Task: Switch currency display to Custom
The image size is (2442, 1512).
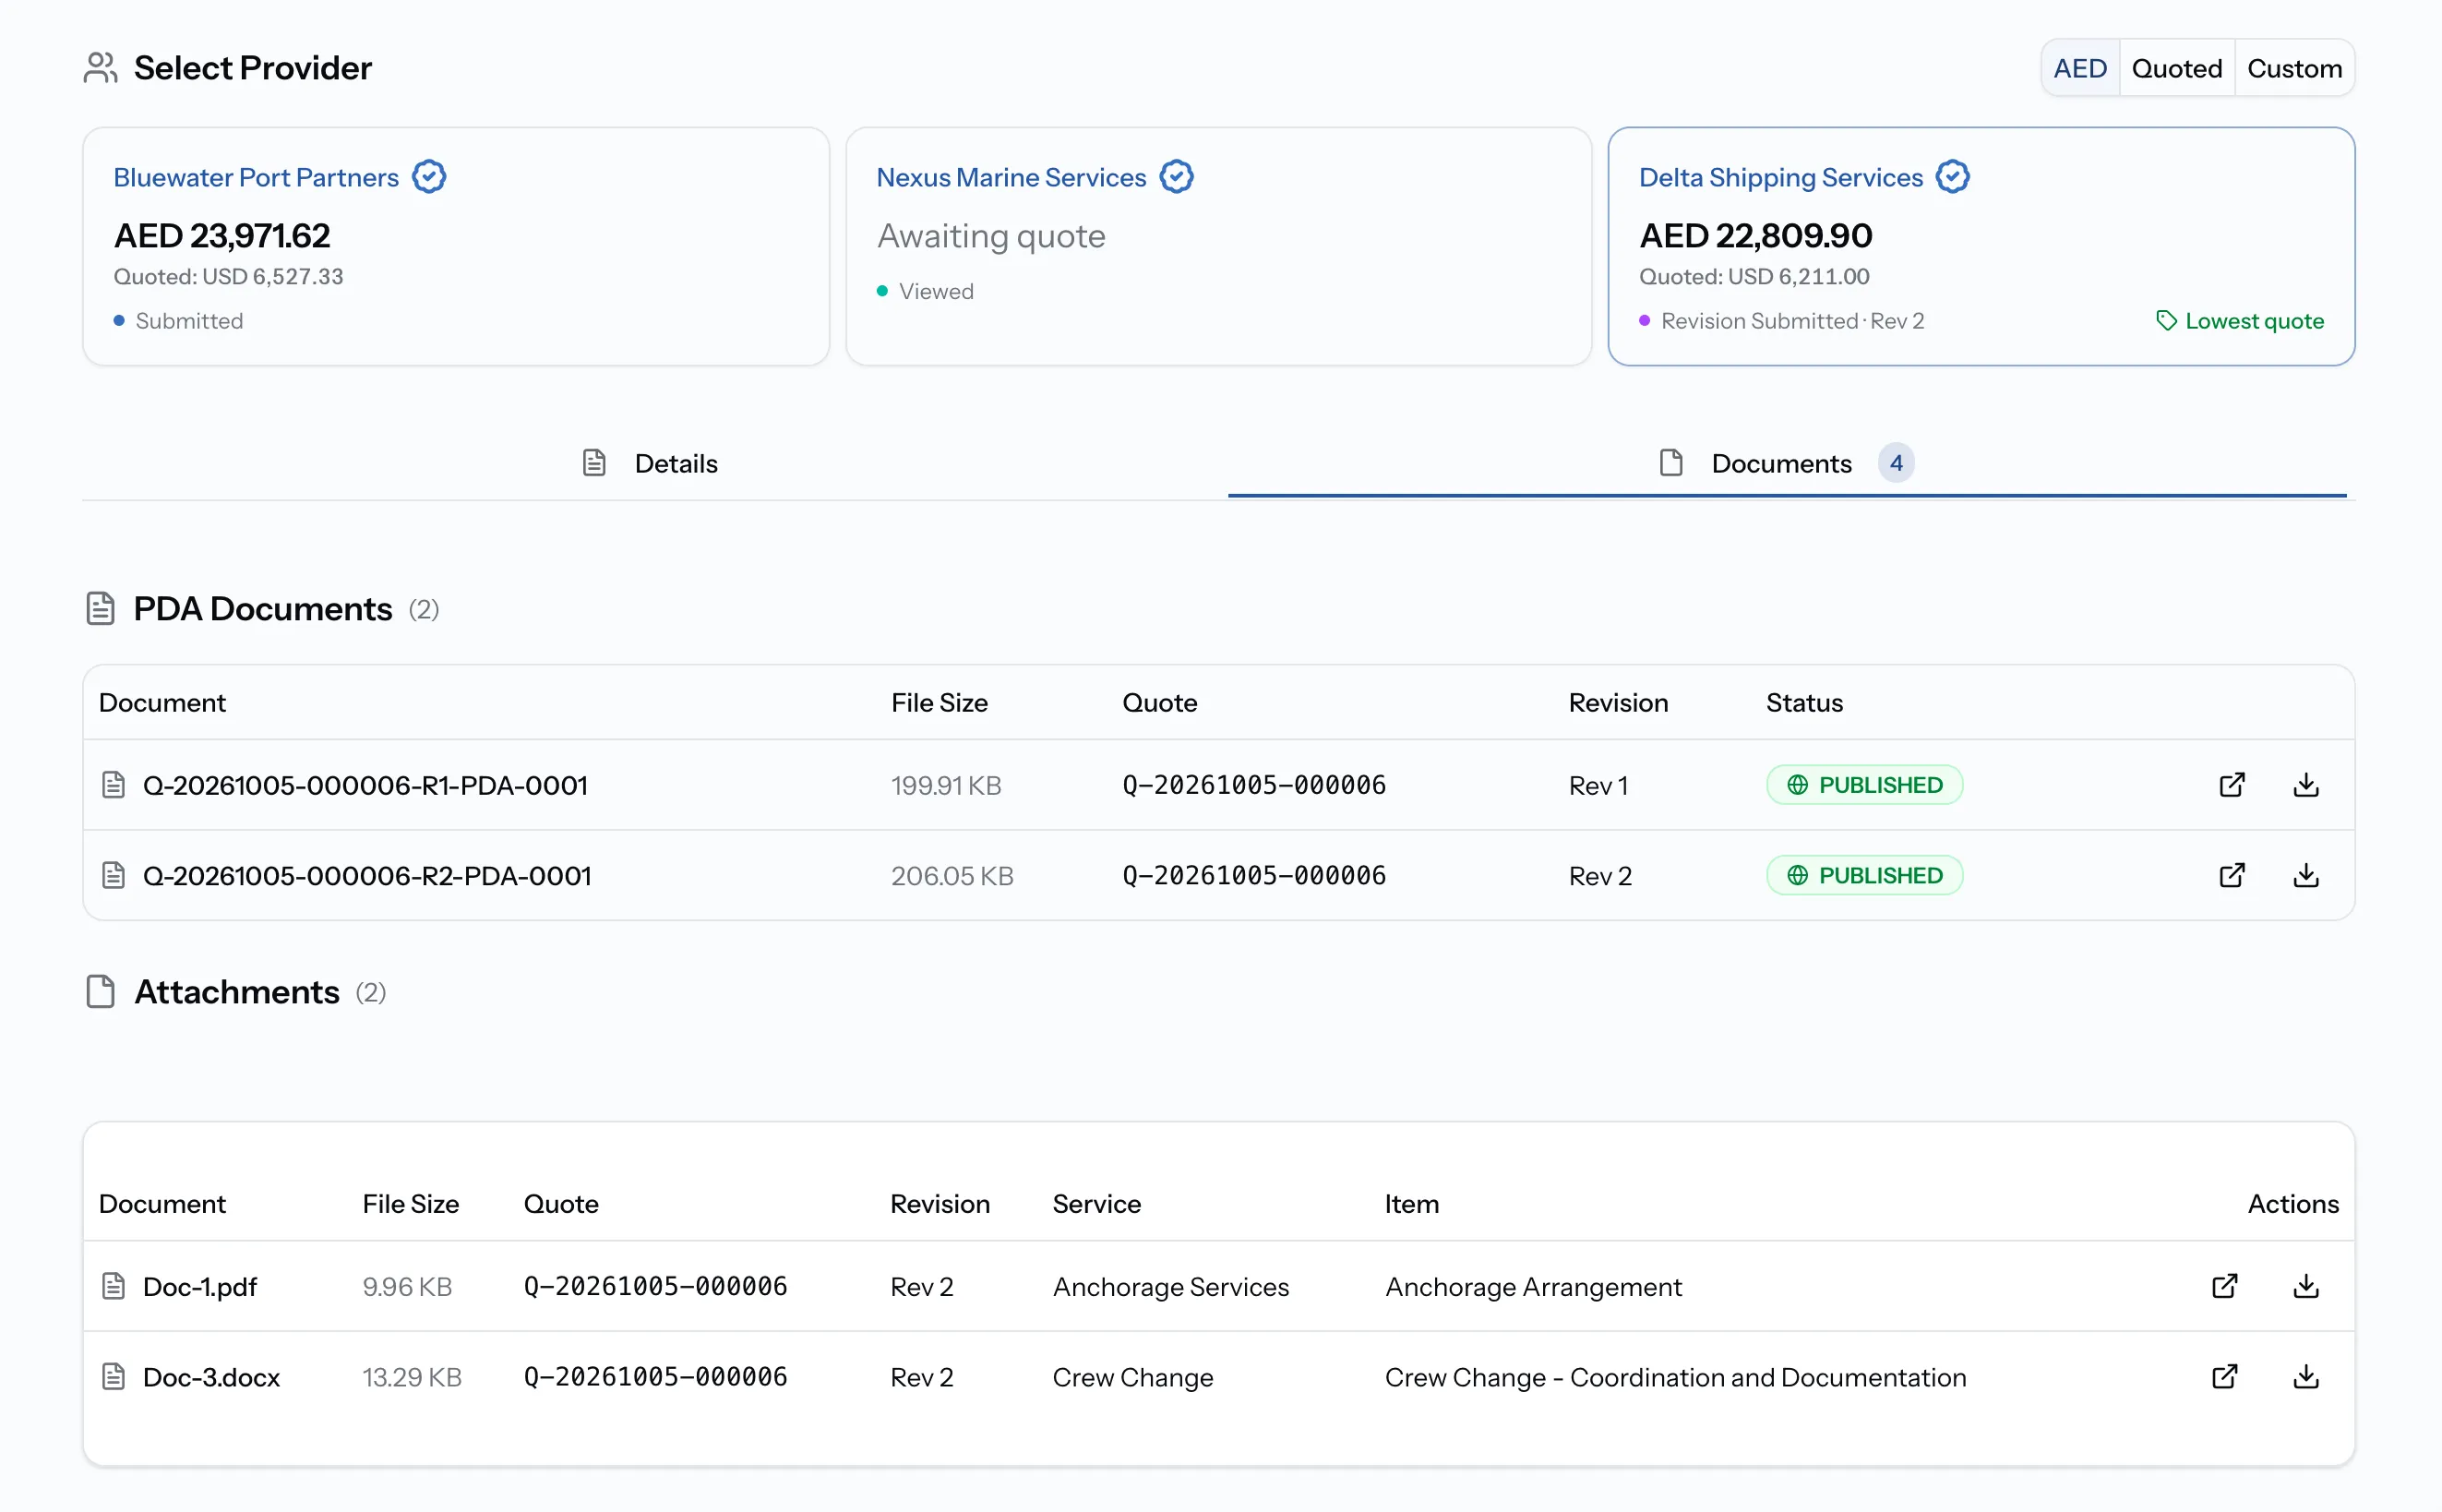Action: point(2294,68)
